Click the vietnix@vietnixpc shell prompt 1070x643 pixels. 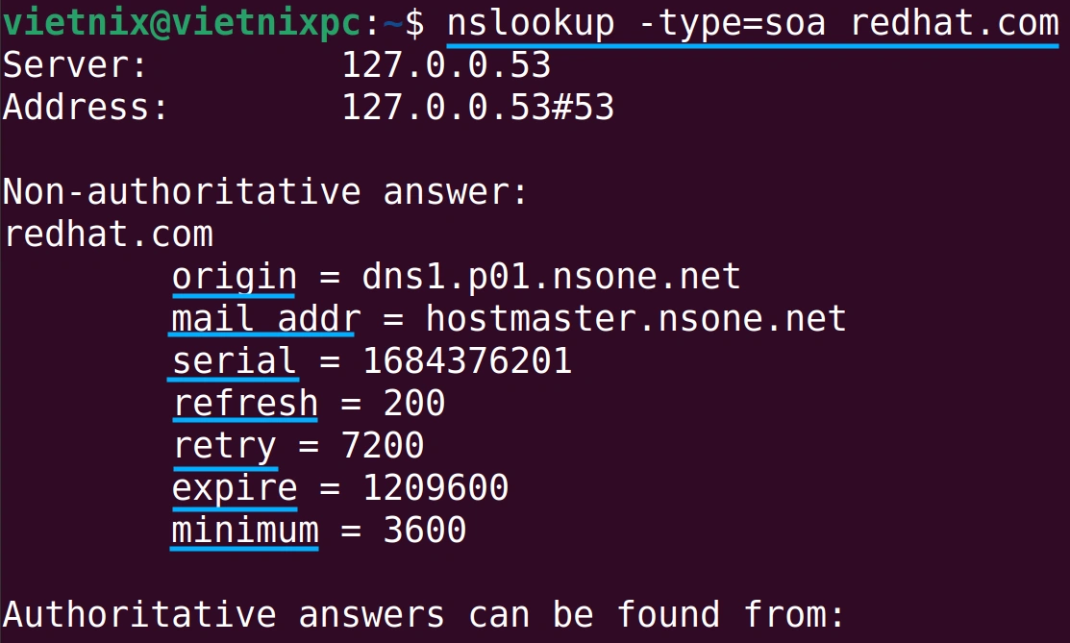pyautogui.click(x=212, y=24)
